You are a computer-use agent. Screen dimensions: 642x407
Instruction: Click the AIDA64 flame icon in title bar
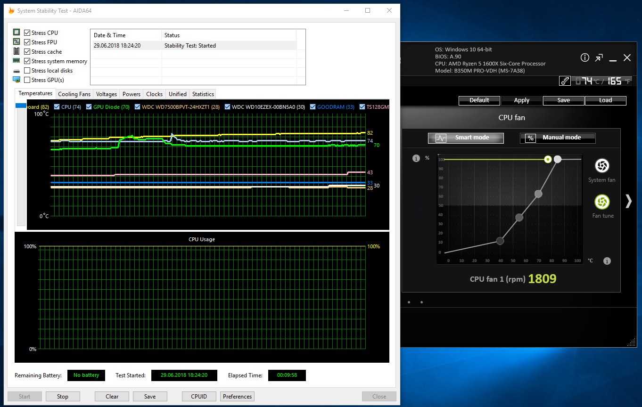coord(11,10)
